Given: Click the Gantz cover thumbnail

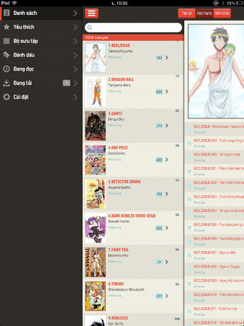Looking at the screenshot, I should click(x=96, y=126).
